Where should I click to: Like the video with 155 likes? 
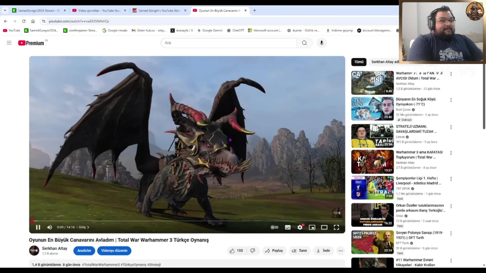click(236, 251)
